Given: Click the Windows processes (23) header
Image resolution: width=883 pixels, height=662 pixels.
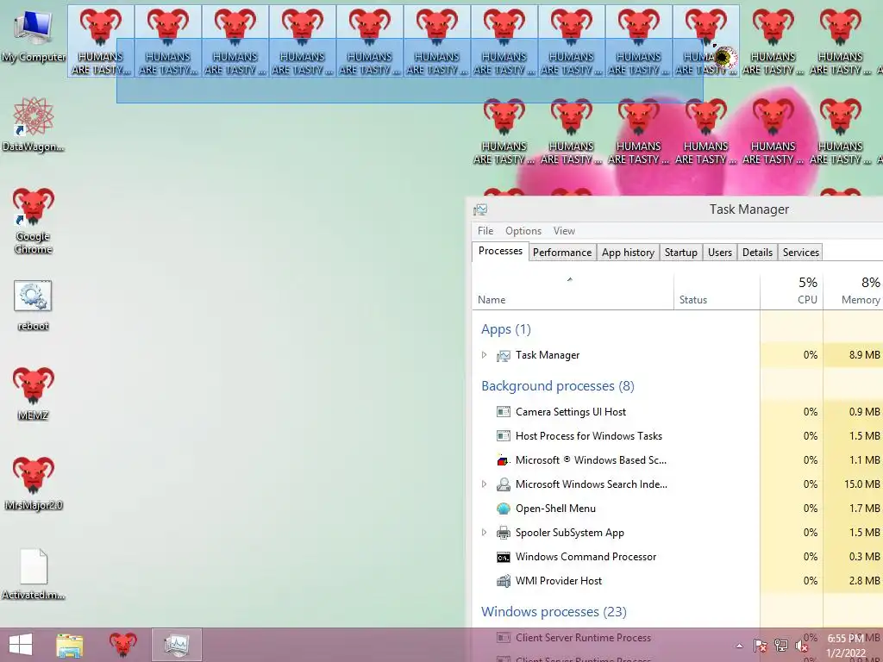Looking at the screenshot, I should tap(554, 612).
